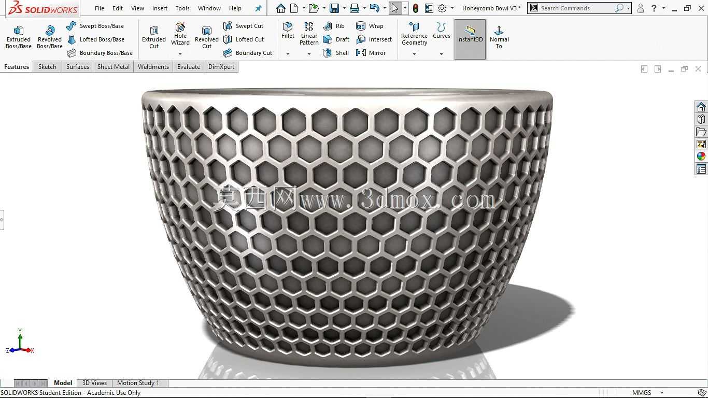The height and width of the screenshot is (398, 708).
Task: Open the Motion Study 1 tab
Action: coord(138,383)
